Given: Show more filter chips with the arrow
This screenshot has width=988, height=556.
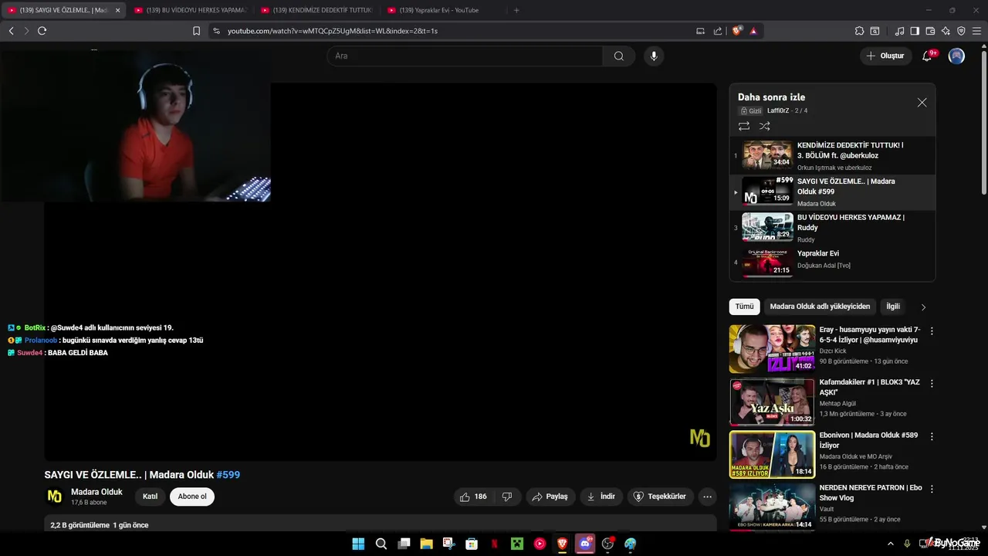Looking at the screenshot, I should 923,307.
